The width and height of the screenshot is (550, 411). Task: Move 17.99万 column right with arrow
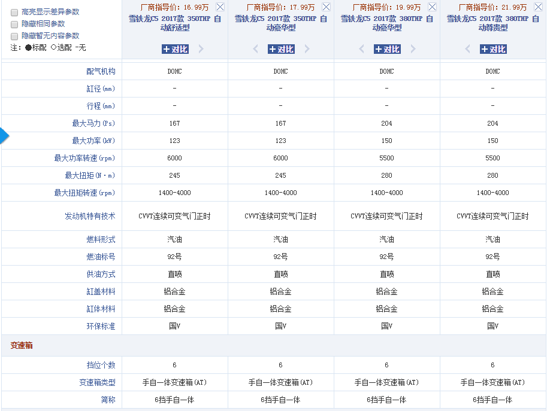(307, 49)
